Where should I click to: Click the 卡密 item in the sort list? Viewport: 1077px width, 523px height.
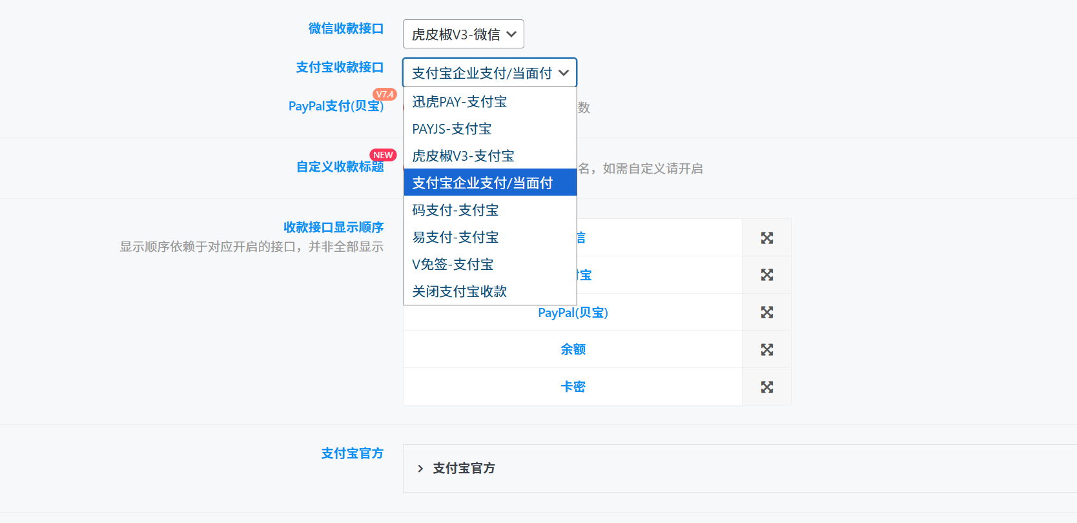click(x=573, y=387)
